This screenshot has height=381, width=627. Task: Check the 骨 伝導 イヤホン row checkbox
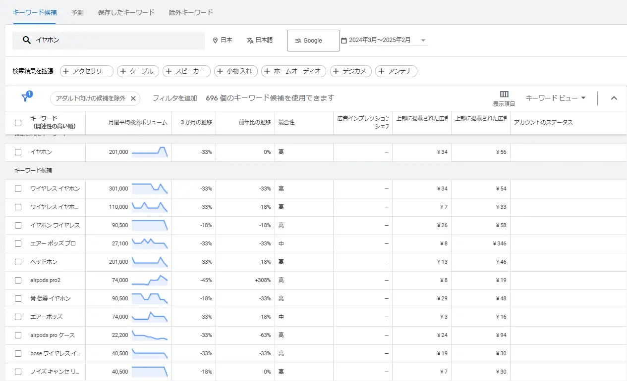[18, 298]
